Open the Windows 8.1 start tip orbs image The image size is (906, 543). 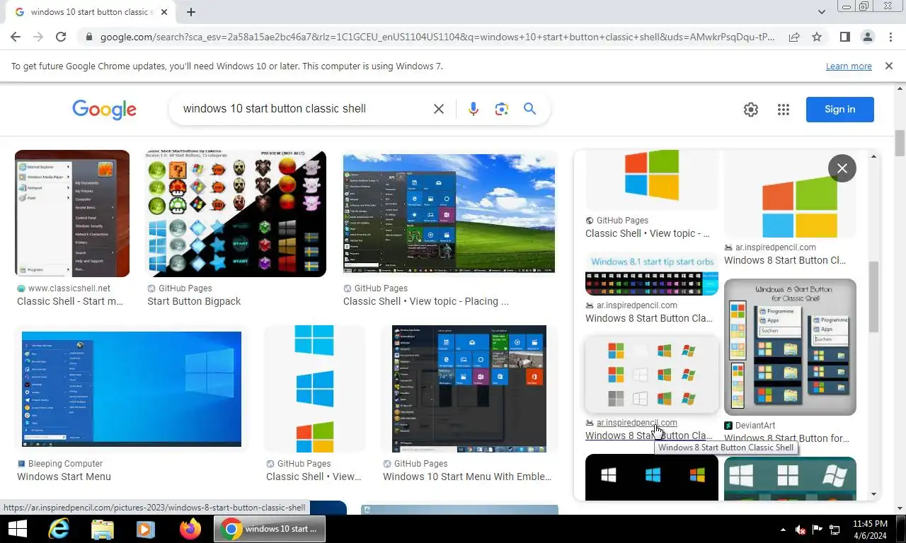point(652,275)
